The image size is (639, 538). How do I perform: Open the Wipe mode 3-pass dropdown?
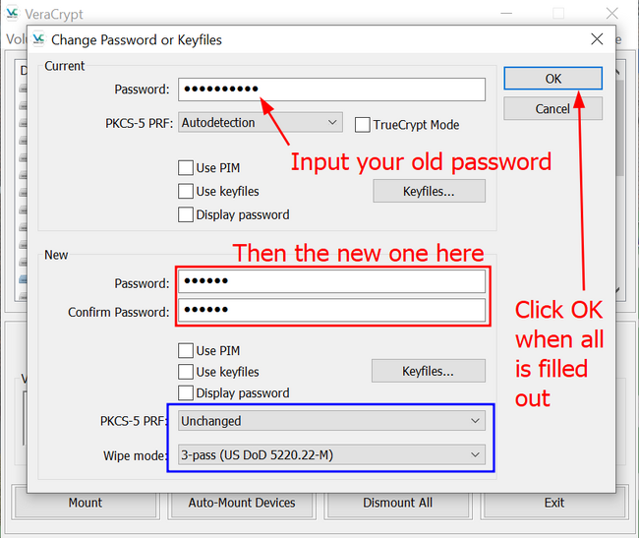[331, 454]
